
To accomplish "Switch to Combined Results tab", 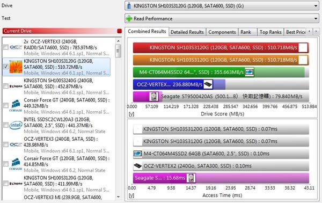I will tap(147, 32).
